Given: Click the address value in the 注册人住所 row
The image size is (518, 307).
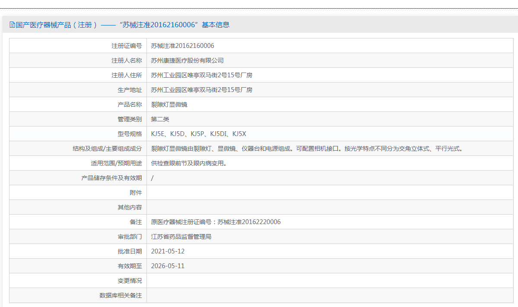Looking at the screenshot, I should (201, 75).
